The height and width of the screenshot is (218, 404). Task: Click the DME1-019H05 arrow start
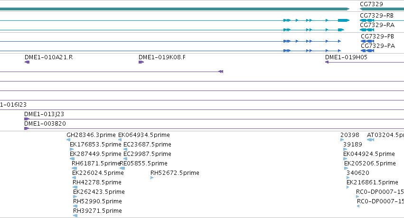[x=327, y=62]
